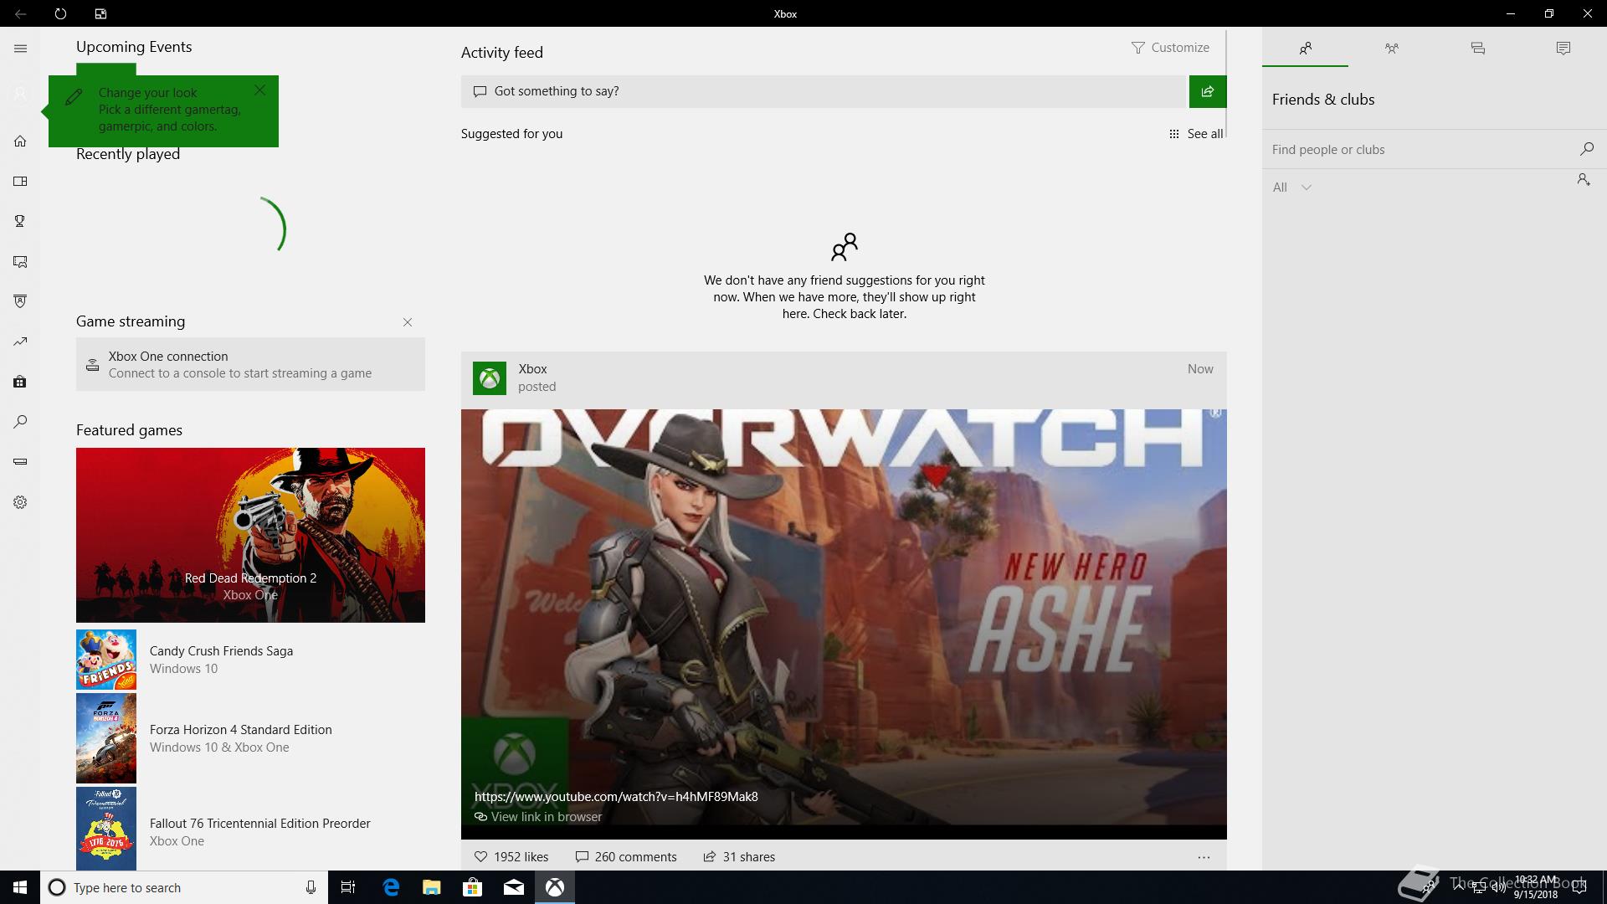
Task: Open Customize activity feed filter
Action: click(1170, 48)
